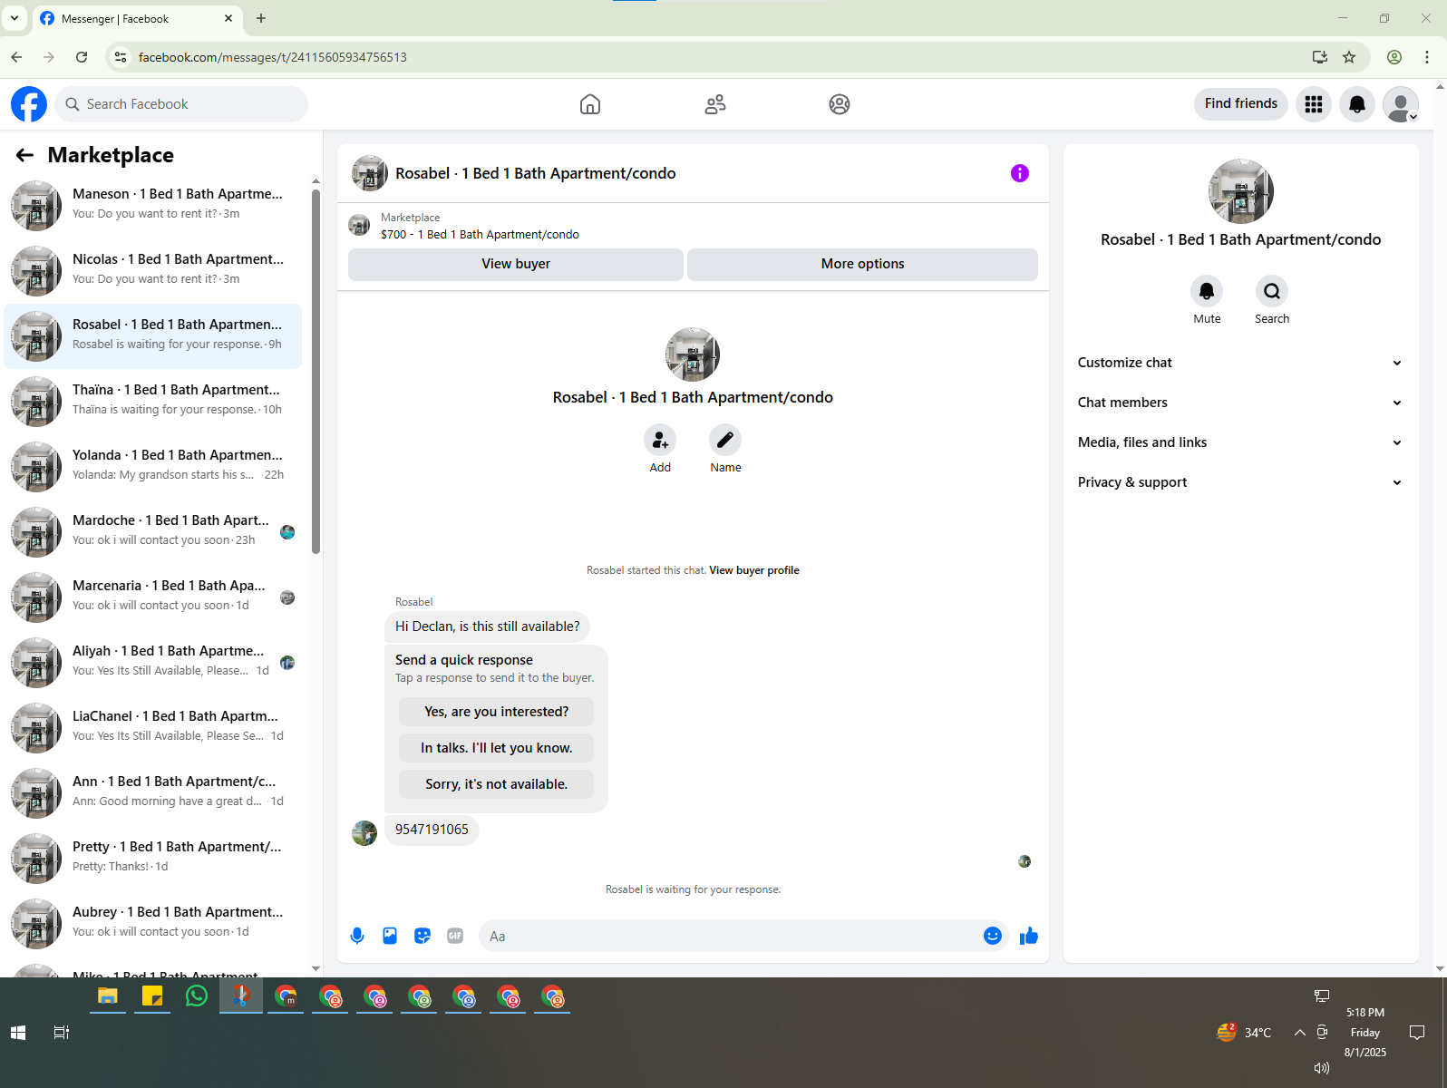This screenshot has height=1088, width=1447.
Task: Open the tab search dropdown arrow
Action: [x=15, y=18]
